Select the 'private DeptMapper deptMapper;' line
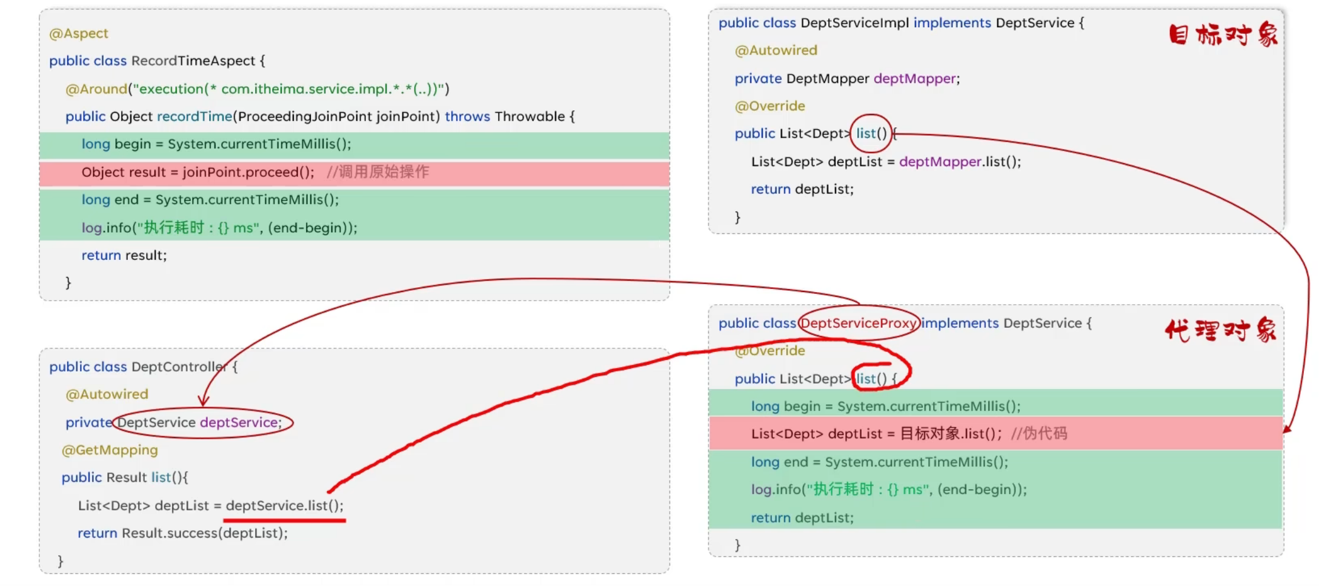Image resolution: width=1319 pixels, height=586 pixels. [x=847, y=79]
